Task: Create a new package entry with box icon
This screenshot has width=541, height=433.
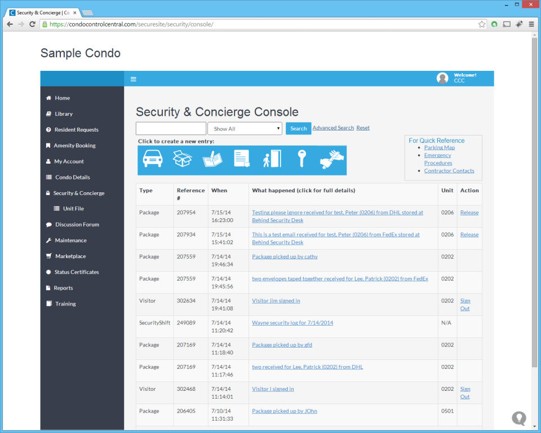Action: [x=182, y=159]
